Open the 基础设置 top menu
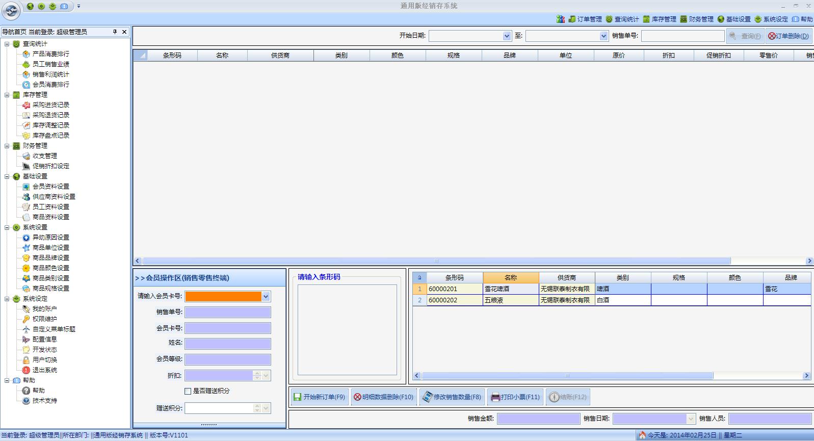The image size is (814, 441). pyautogui.click(x=734, y=19)
